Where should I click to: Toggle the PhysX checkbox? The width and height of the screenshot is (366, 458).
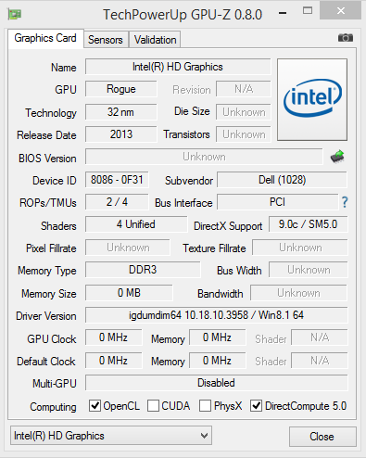(x=205, y=406)
